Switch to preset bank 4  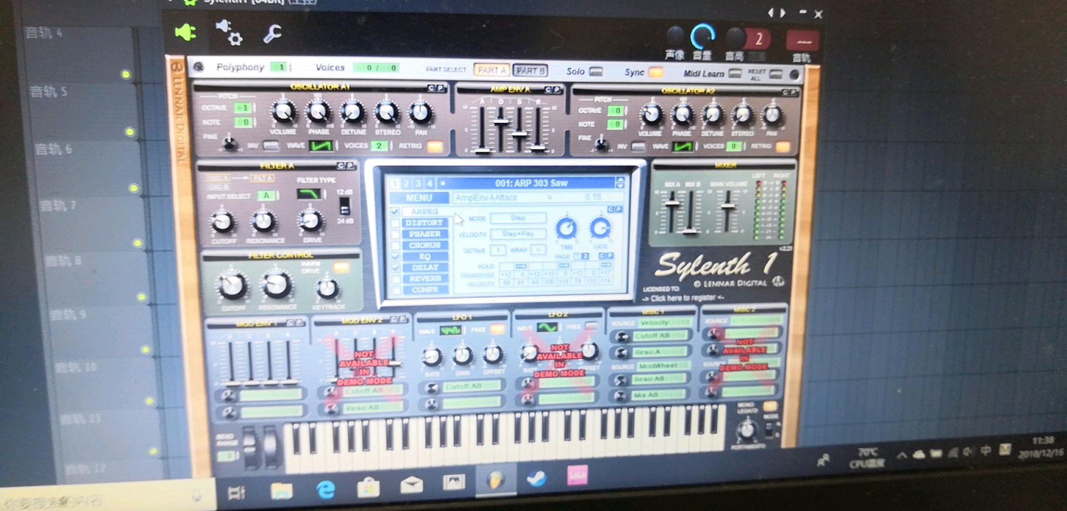(x=429, y=184)
